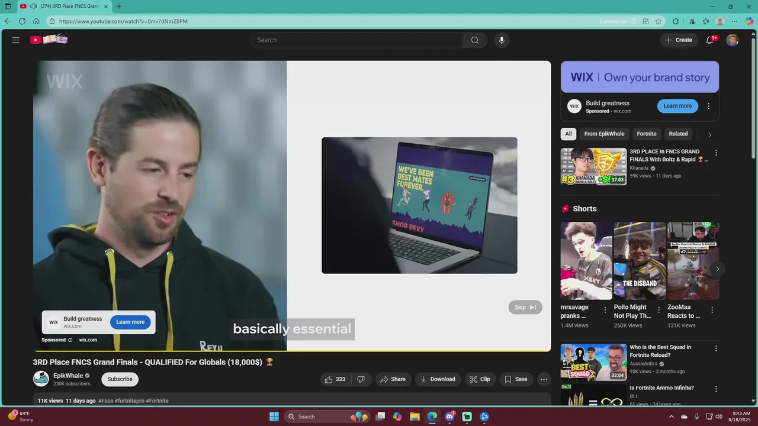Viewport: 758px width, 426px height.
Task: Open the YouTube guide hamburger menu
Action: tap(16, 40)
